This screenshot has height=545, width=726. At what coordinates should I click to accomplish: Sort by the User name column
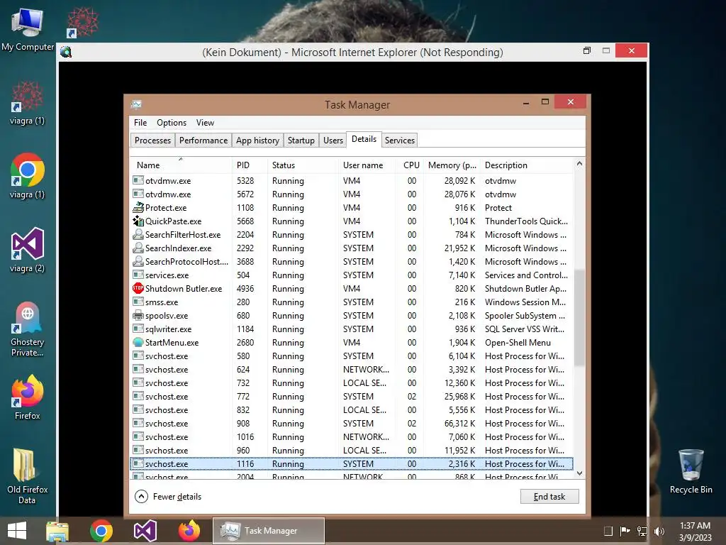(x=367, y=165)
